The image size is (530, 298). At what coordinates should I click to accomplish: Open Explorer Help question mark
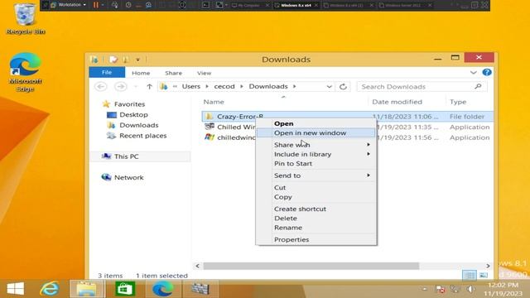487,72
